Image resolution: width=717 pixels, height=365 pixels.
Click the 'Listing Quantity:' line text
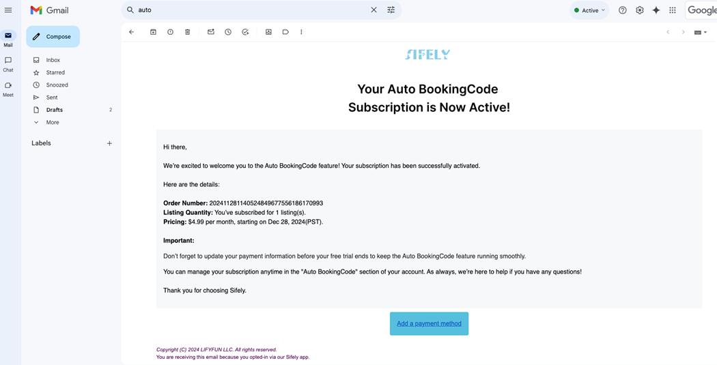click(235, 212)
